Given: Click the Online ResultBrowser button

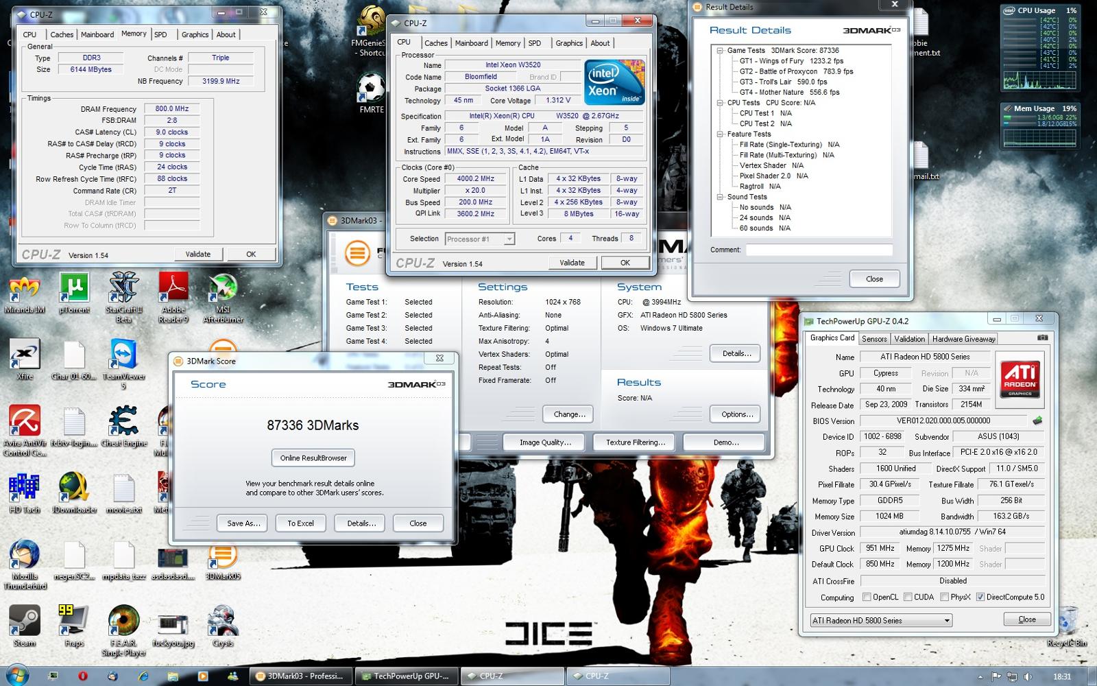Looking at the screenshot, I should 313,458.
